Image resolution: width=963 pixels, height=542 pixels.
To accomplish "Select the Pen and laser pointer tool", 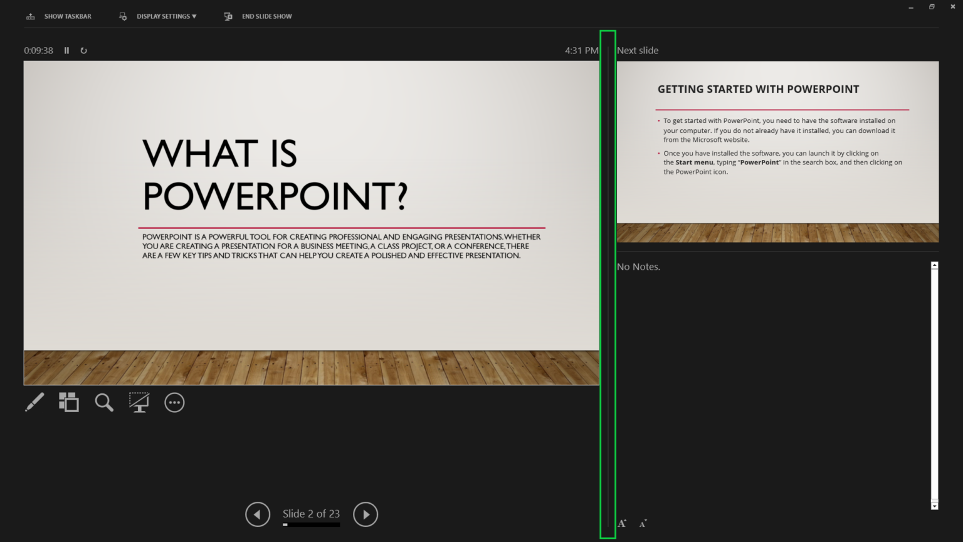I will (x=34, y=402).
